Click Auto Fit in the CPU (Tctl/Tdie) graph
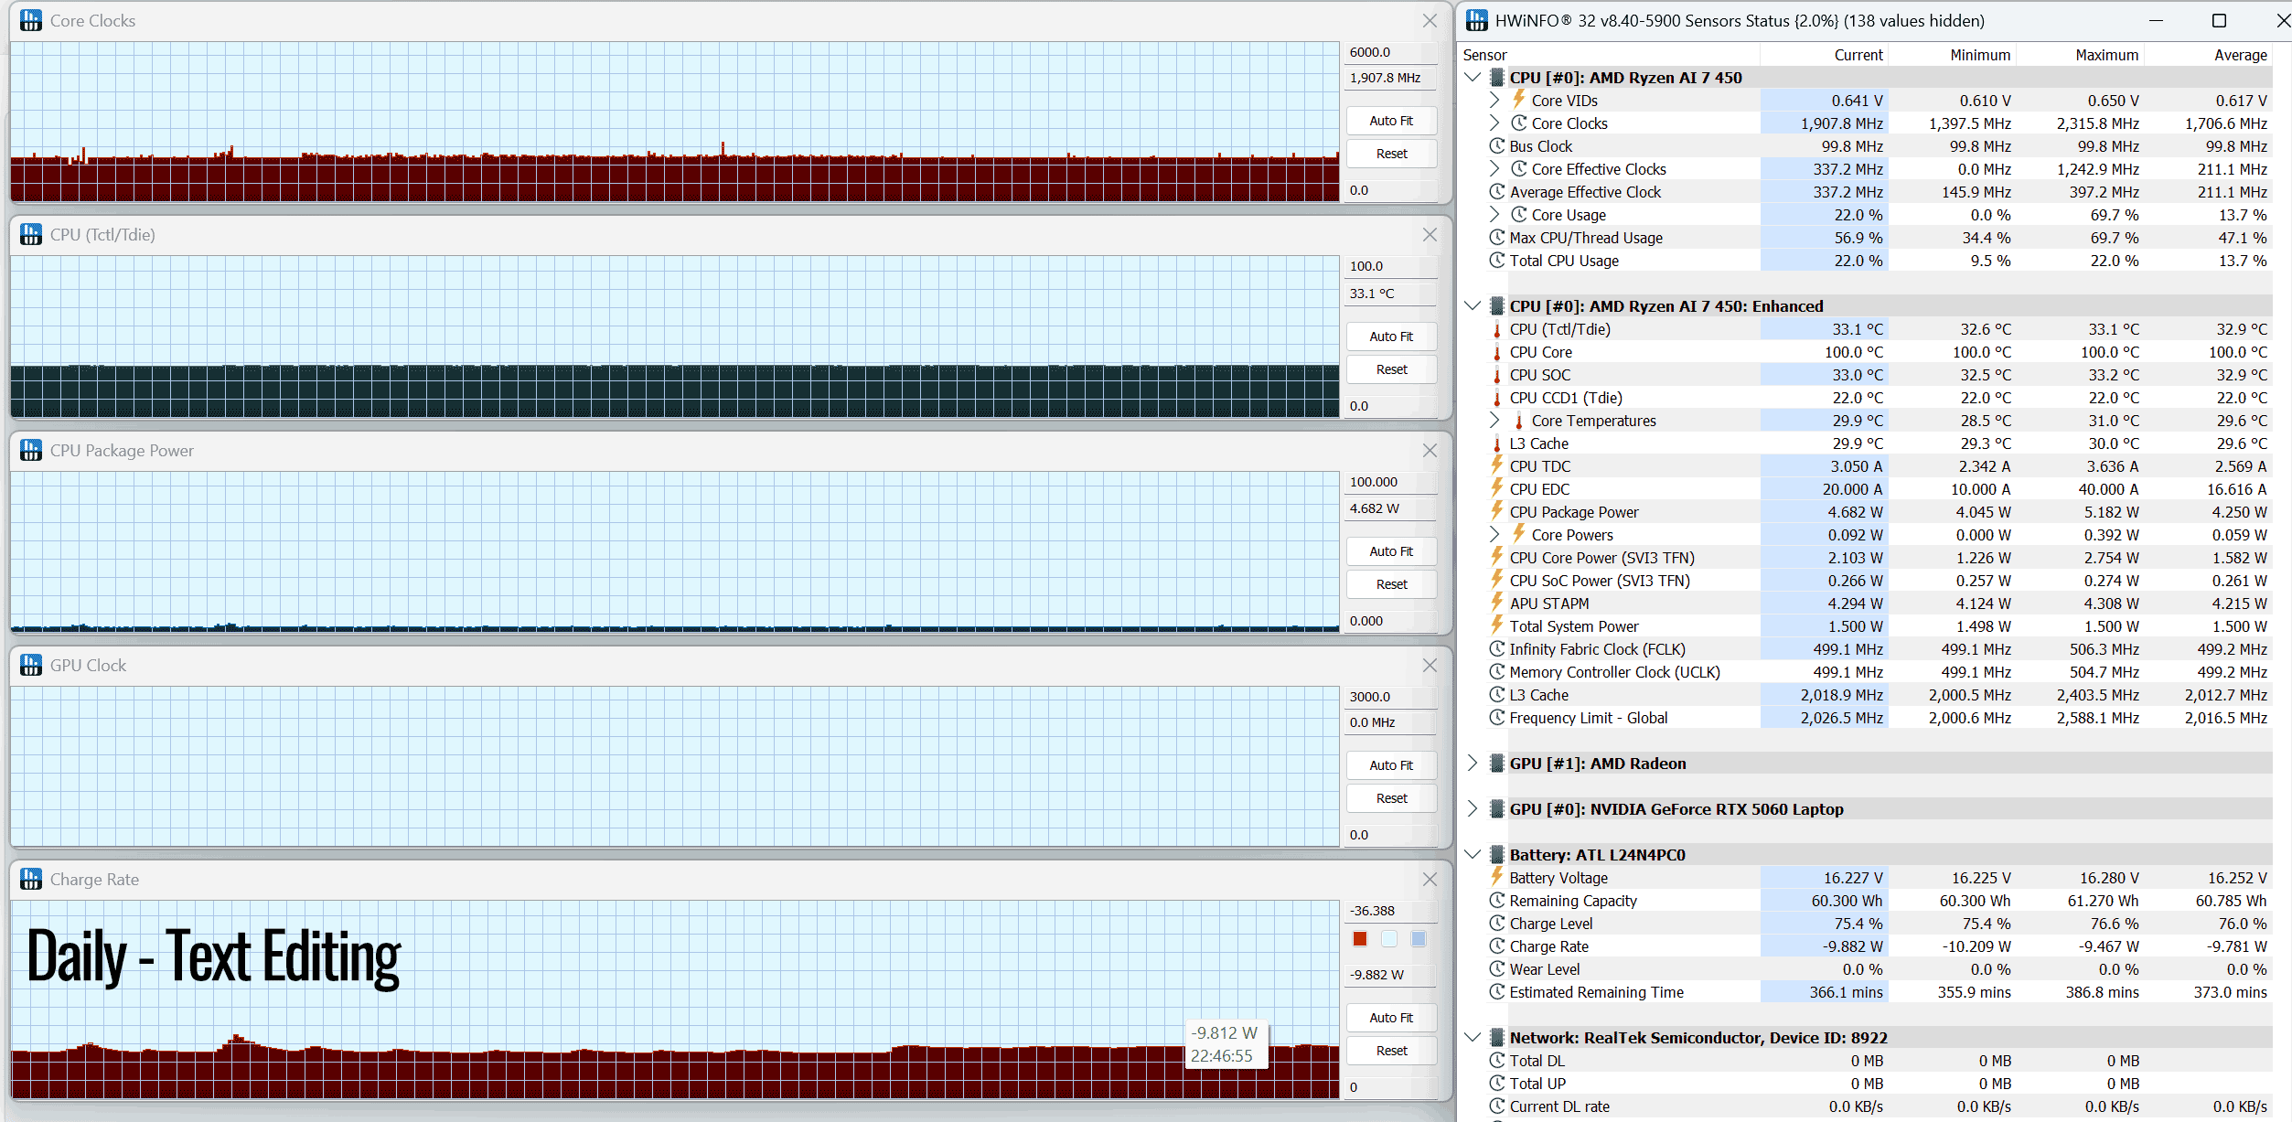Viewport: 2292px width, 1122px height. pos(1391,337)
